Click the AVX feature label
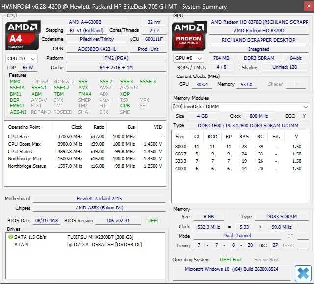 pyautogui.click(x=83, y=88)
